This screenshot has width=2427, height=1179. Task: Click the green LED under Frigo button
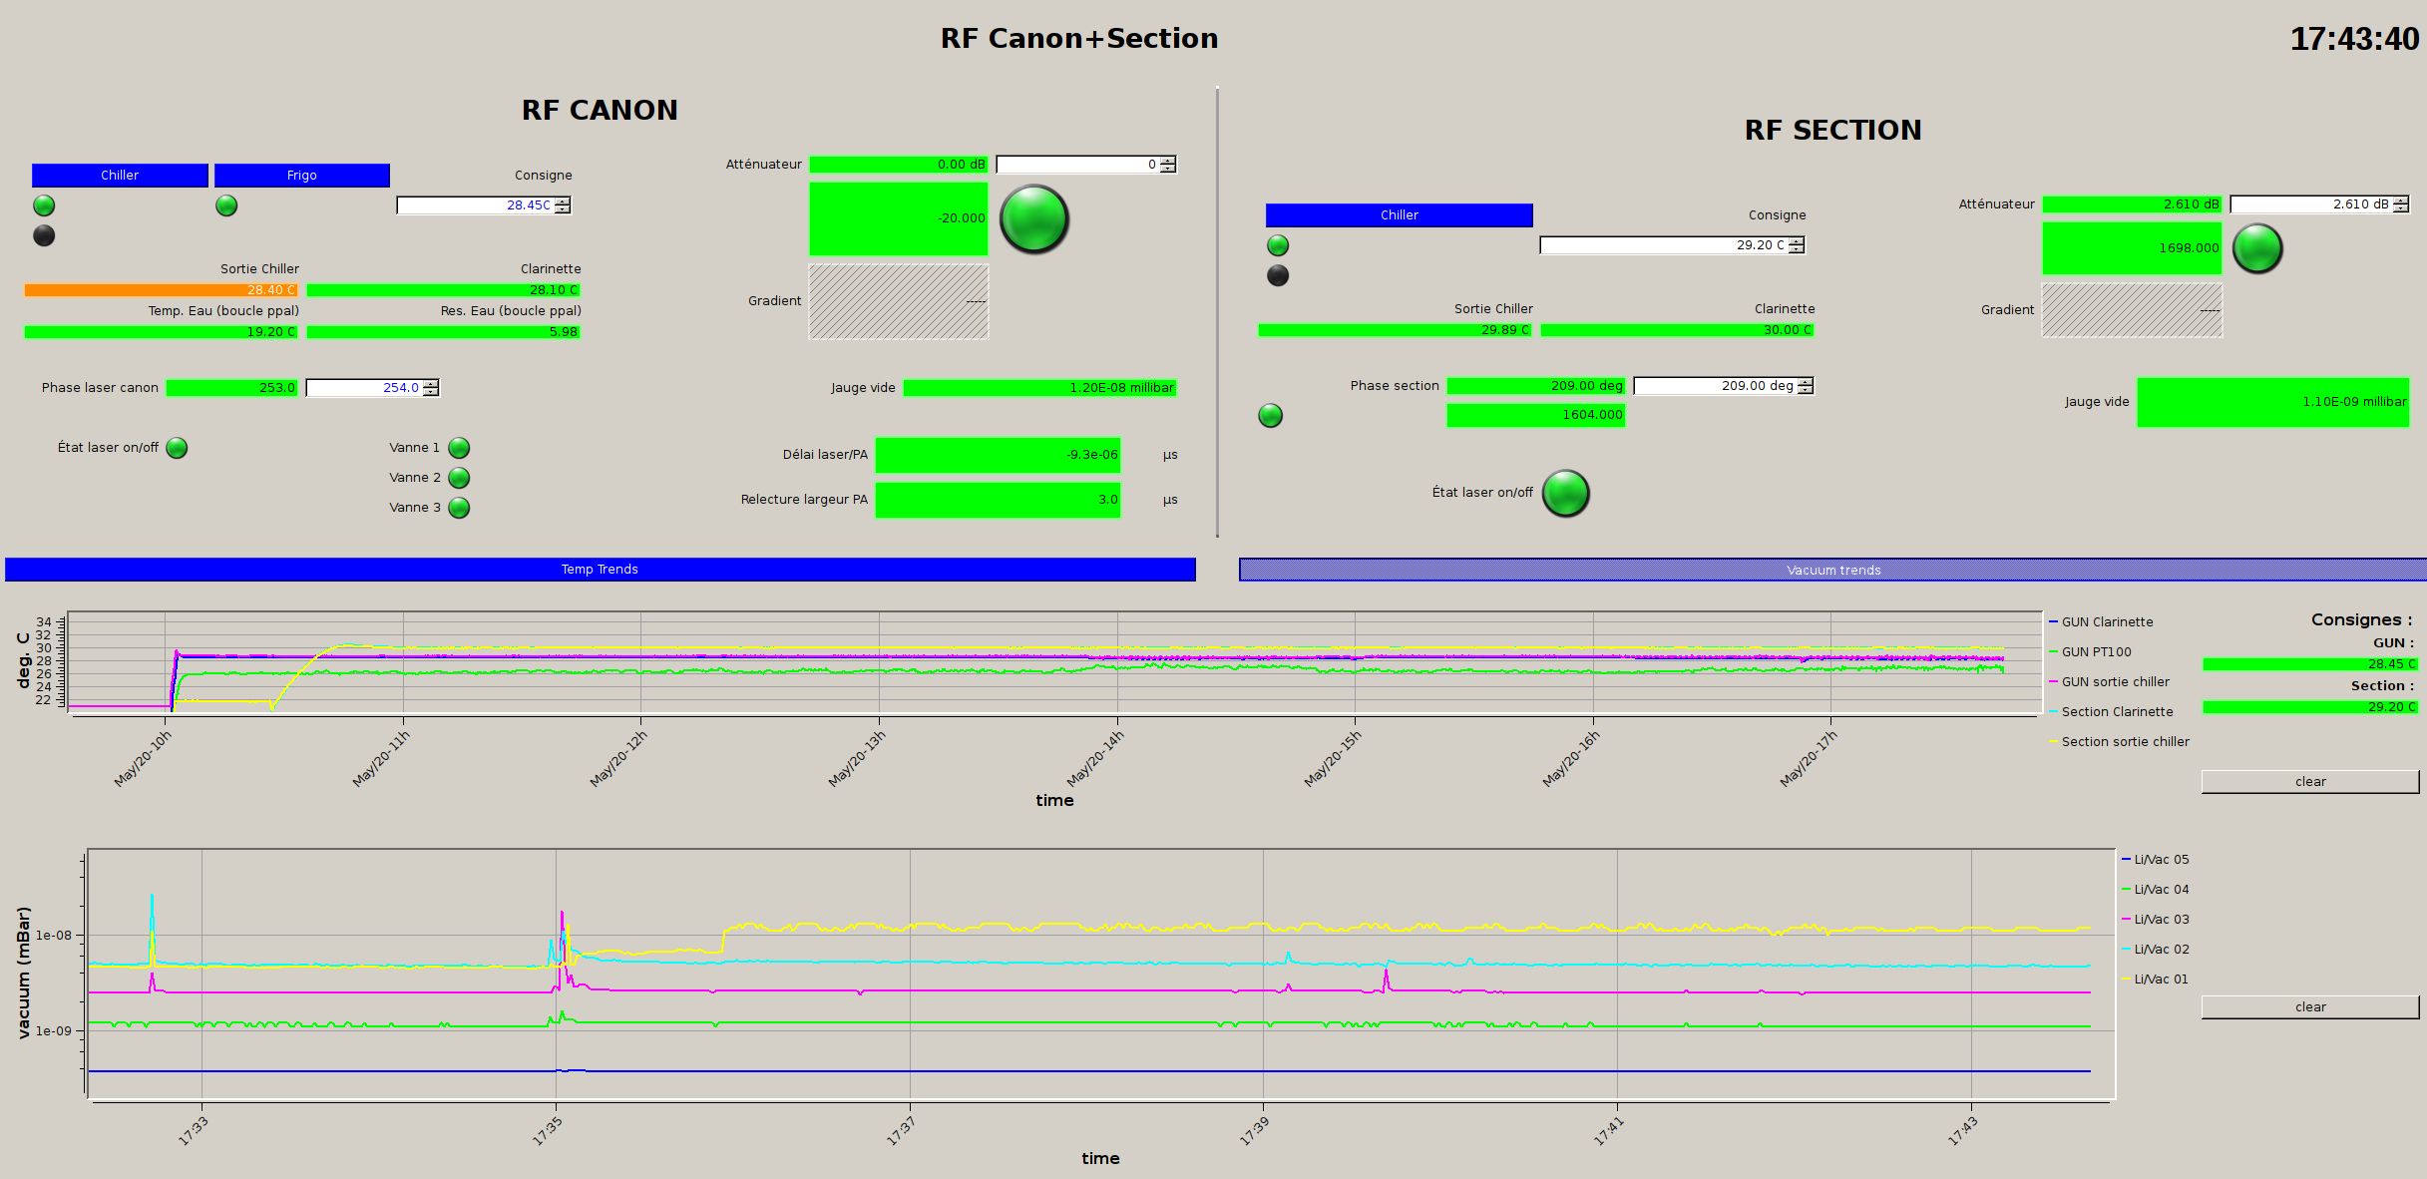(x=226, y=205)
